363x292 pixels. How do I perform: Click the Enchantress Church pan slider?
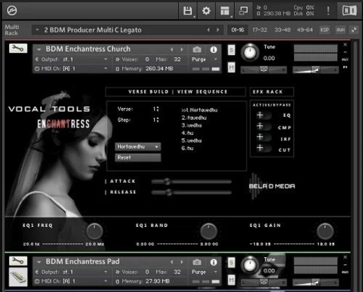[x=264, y=70]
